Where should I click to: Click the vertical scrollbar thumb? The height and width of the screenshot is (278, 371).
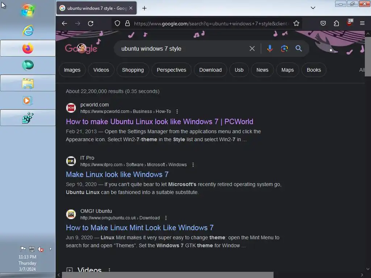click(368, 57)
